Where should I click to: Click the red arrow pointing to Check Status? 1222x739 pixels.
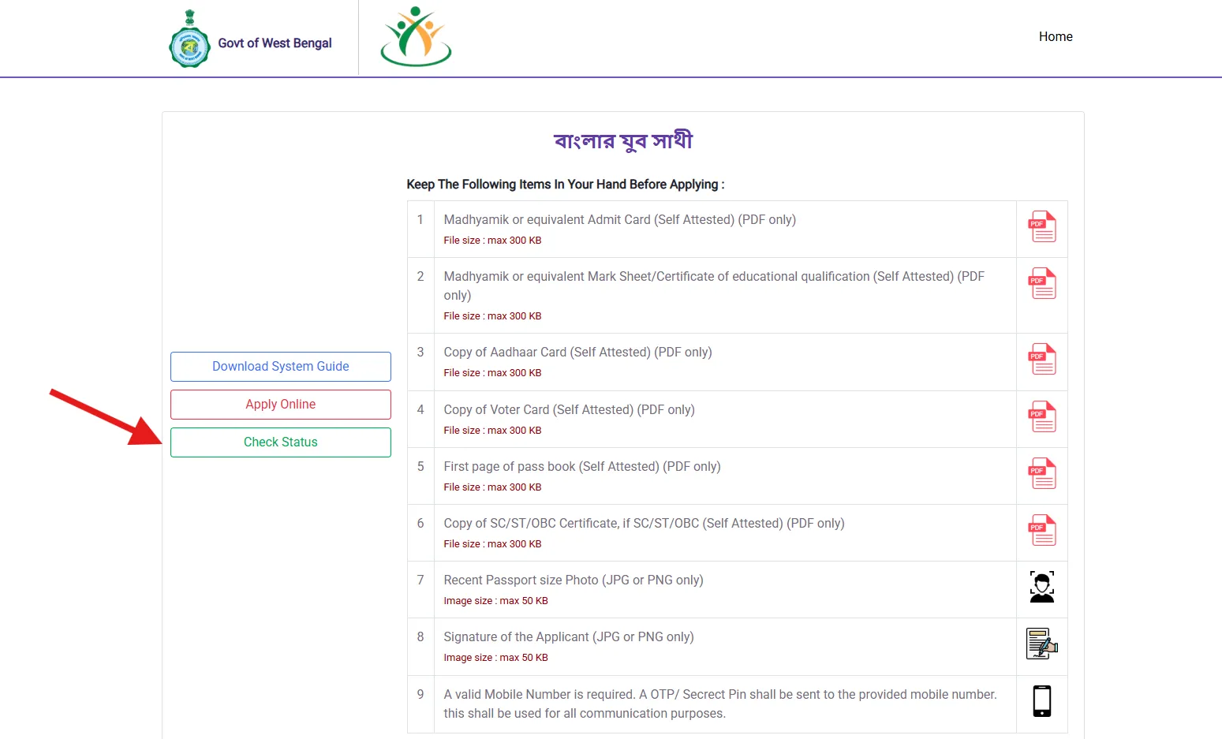tap(103, 414)
